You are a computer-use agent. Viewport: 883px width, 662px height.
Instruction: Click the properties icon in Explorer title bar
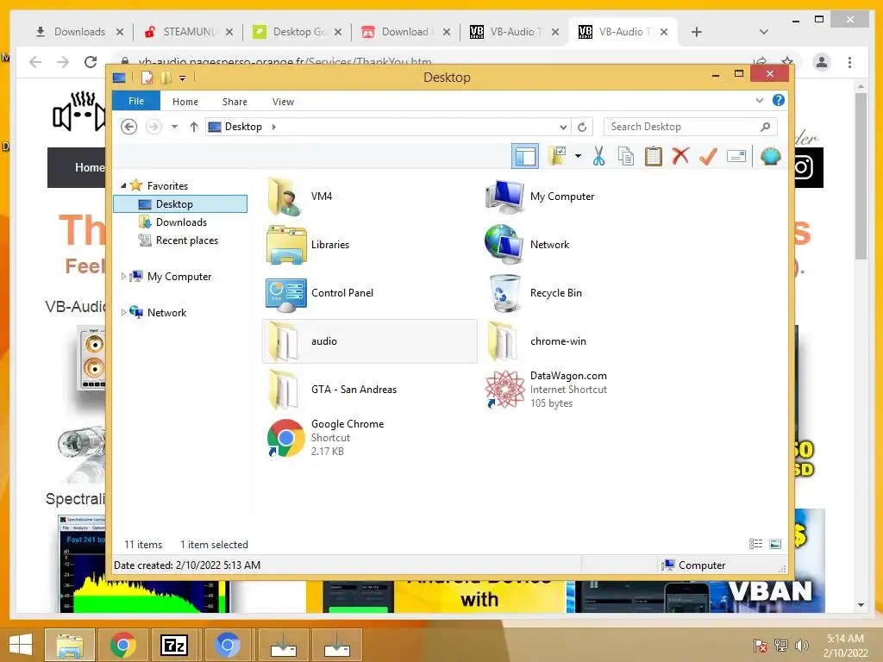point(147,78)
